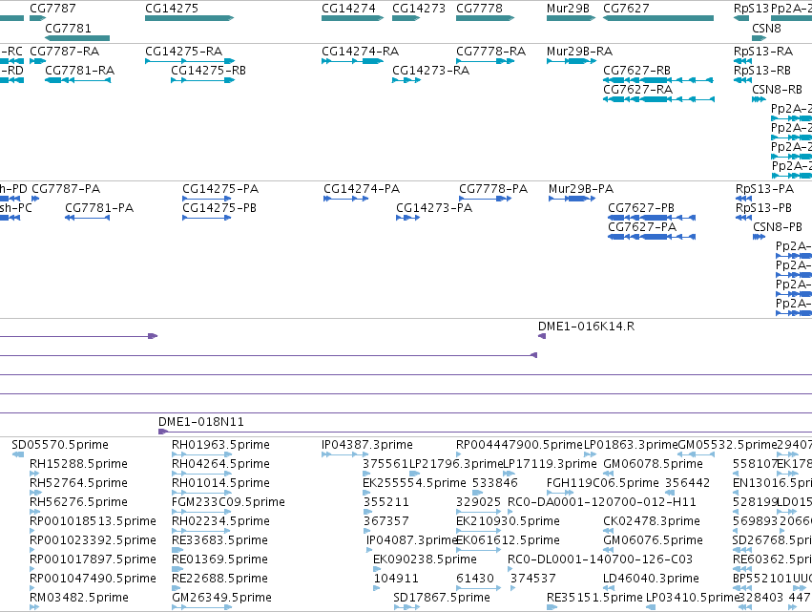Viewport: 812px width, 612px height.
Task: Open EST RC0-DL0001-140700-126-C03
Action: pyautogui.click(x=599, y=559)
